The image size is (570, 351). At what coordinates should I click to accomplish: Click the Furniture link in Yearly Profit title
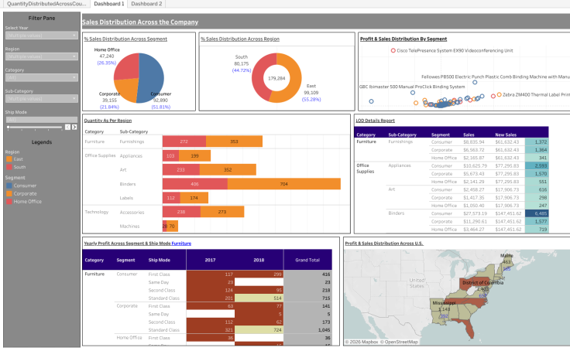pyautogui.click(x=181, y=243)
